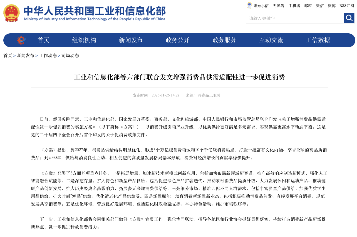
Task: Click the paragraph starting 《方案》部署了5方面19项重点任务
Action: (x=179, y=188)
